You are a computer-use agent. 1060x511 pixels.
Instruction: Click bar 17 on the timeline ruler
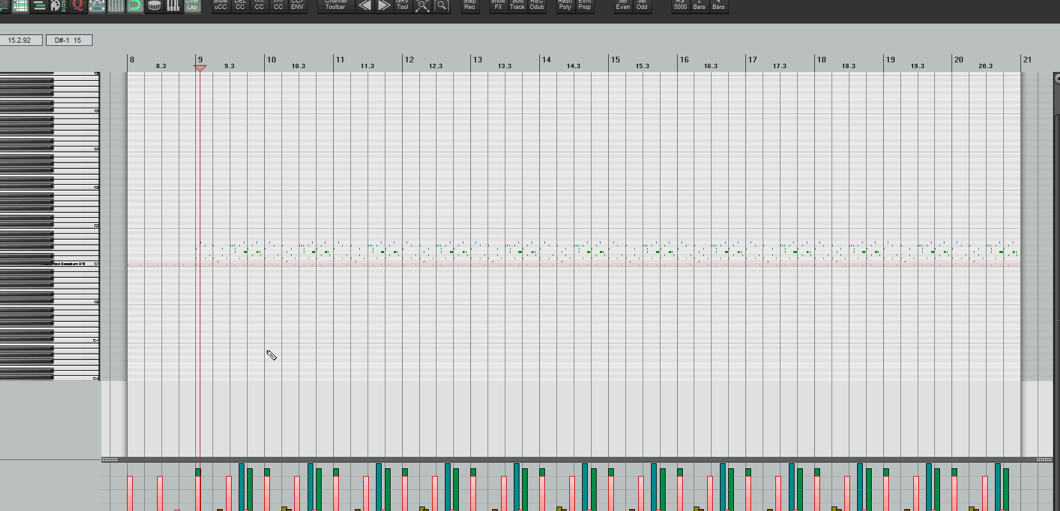(x=752, y=60)
